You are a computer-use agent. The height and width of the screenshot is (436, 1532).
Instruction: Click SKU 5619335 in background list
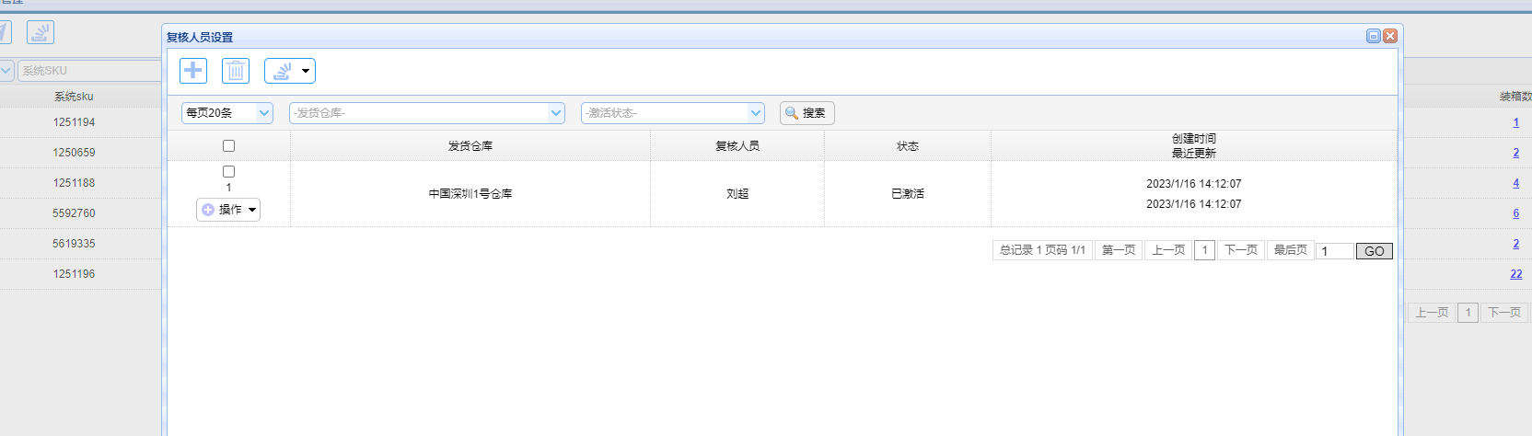pyautogui.click(x=74, y=244)
